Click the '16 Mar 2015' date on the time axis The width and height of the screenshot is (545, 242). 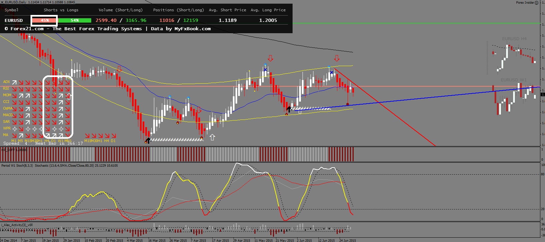157,240
